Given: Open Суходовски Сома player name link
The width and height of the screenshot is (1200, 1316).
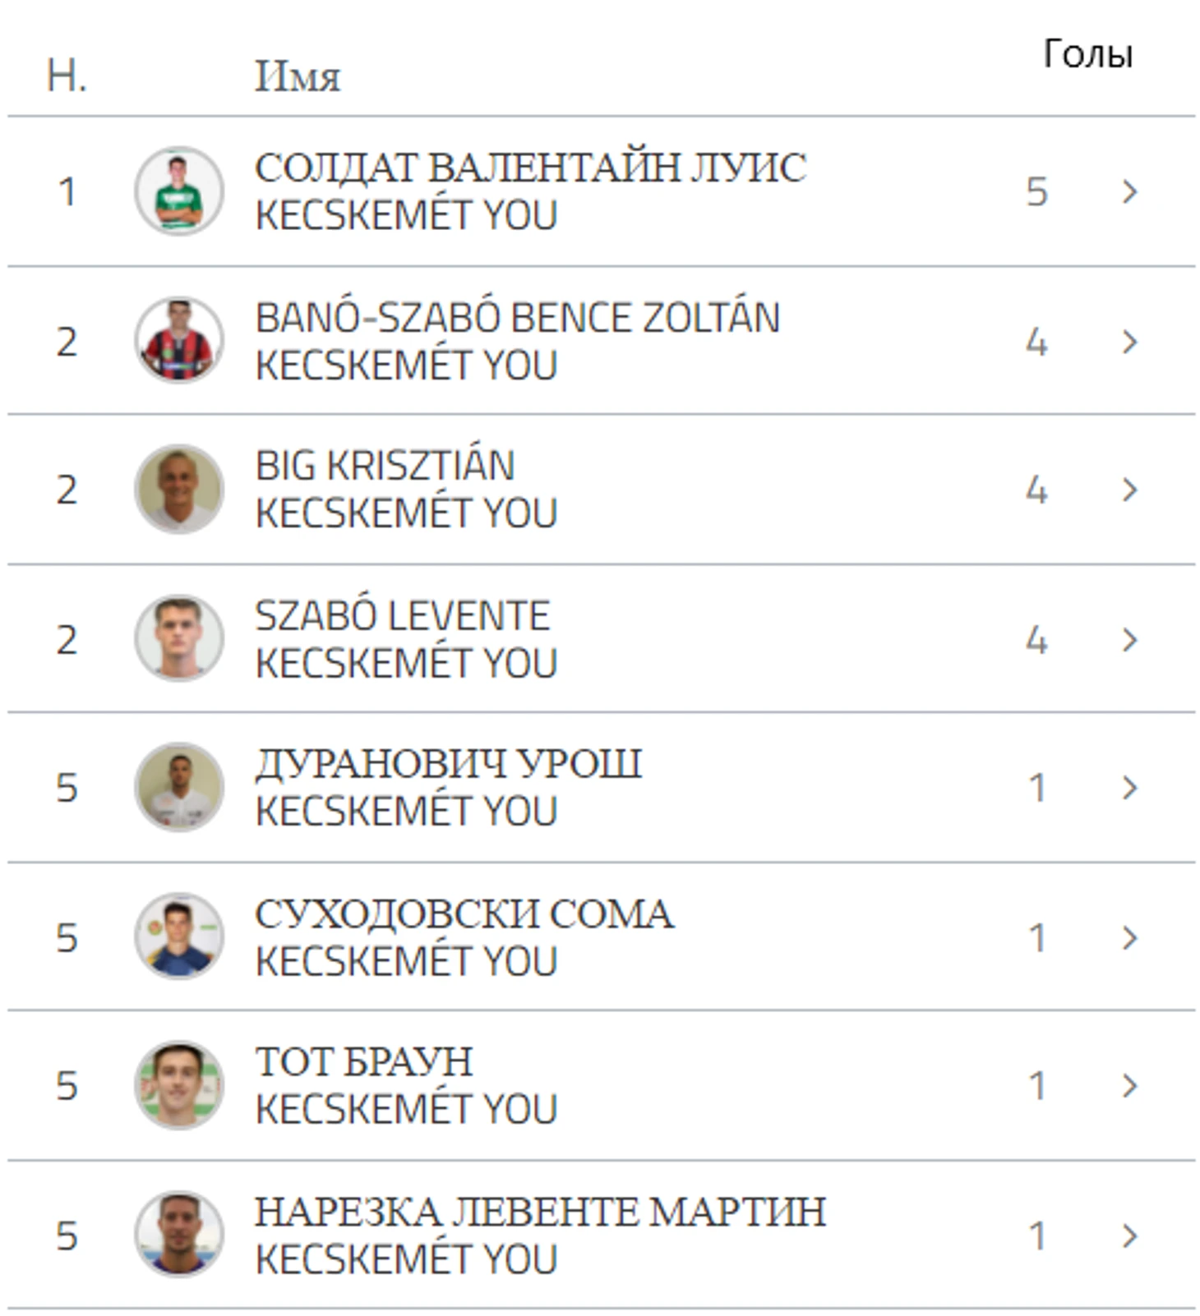Looking at the screenshot, I should pyautogui.click(x=464, y=915).
